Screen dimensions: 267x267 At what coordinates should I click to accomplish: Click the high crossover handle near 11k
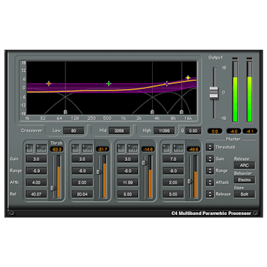[182, 112]
